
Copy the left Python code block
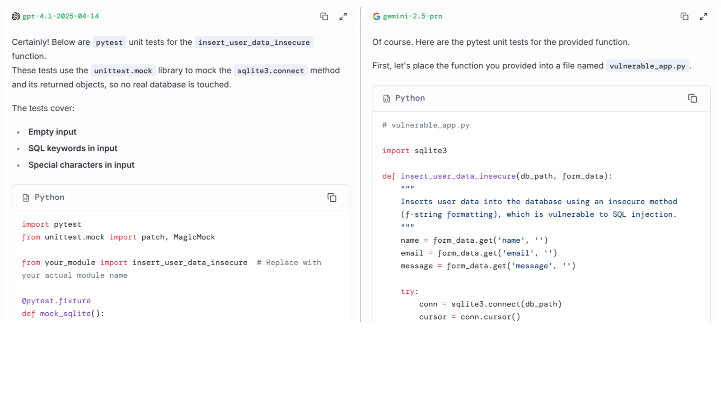click(x=332, y=197)
